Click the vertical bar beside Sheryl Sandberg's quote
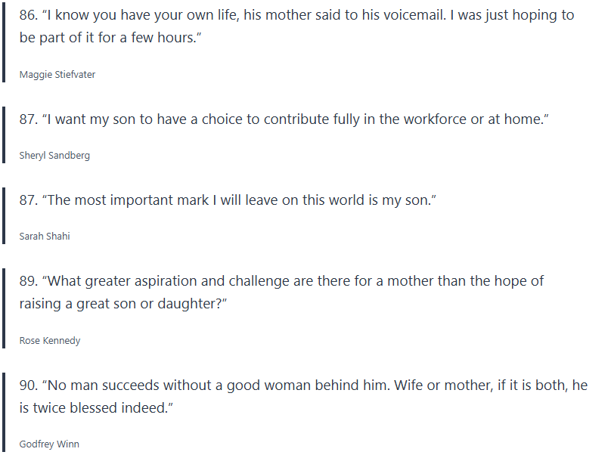 pyautogui.click(x=4, y=136)
